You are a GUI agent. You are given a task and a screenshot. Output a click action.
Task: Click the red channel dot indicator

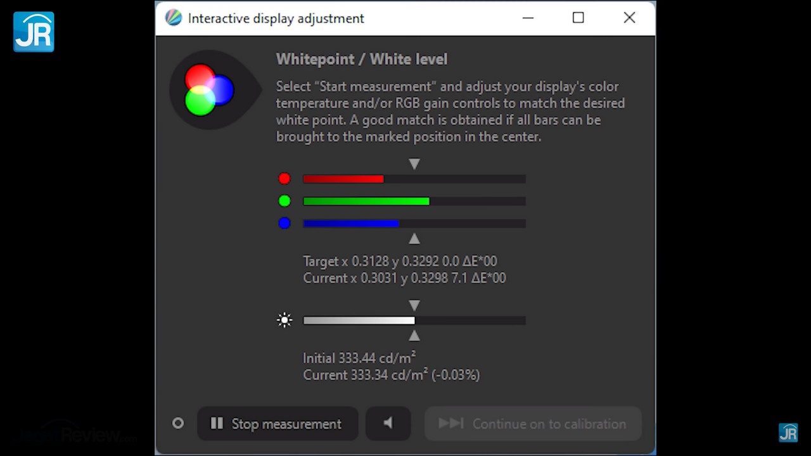pos(284,179)
